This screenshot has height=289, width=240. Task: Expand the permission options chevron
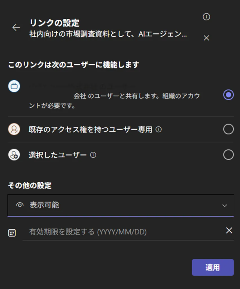click(224, 206)
